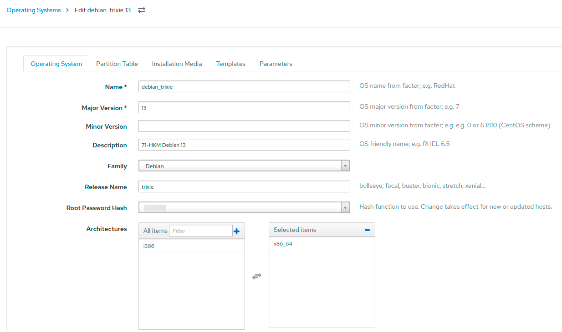Click the plus icon to add all architectures
This screenshot has width=562, height=332.
[236, 231]
